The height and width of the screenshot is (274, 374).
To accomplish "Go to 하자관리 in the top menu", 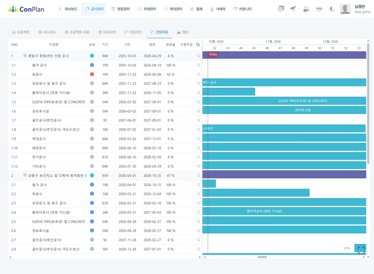I will (173, 9).
